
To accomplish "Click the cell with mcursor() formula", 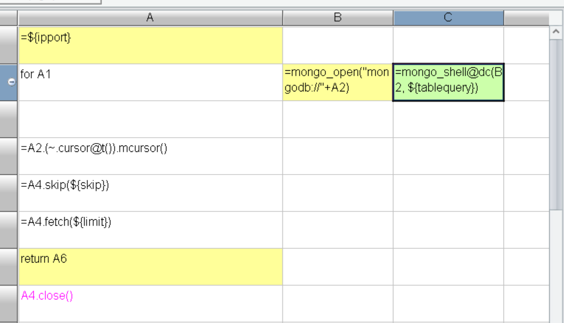I will click(x=150, y=156).
